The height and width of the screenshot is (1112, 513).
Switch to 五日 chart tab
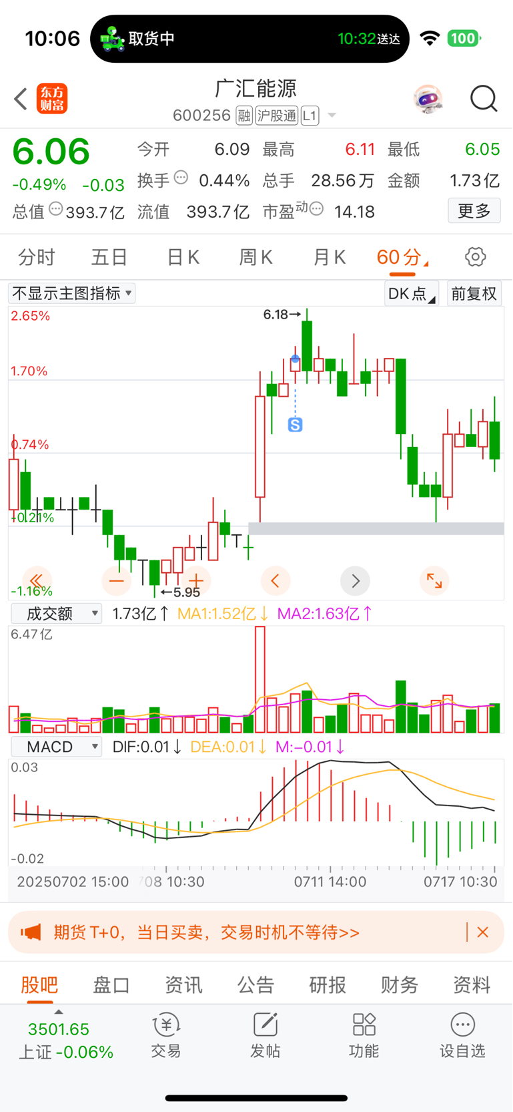point(109,257)
